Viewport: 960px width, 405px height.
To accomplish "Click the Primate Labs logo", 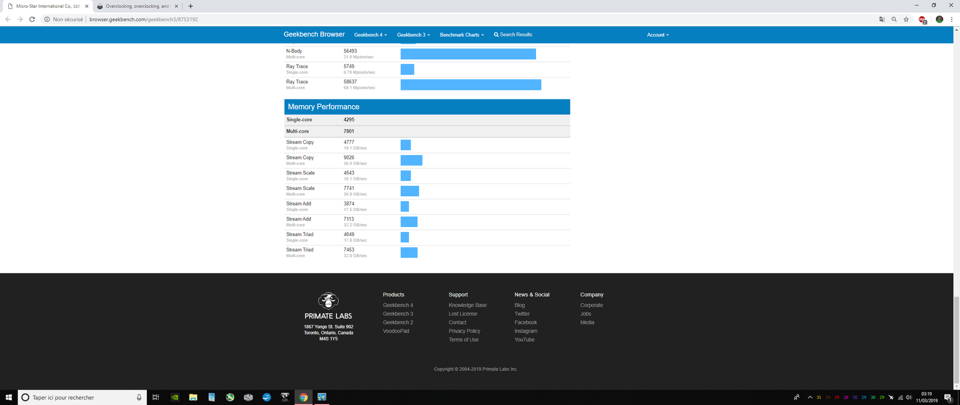I will coord(328,305).
